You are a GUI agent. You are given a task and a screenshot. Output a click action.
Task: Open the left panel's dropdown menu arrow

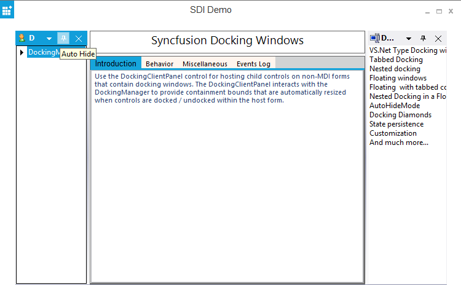[49, 39]
